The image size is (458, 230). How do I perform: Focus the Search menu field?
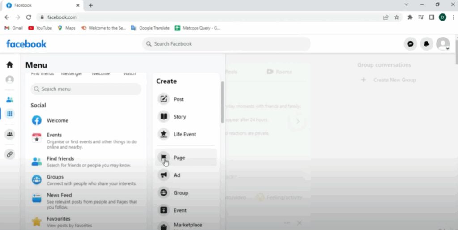pyautogui.click(x=86, y=89)
